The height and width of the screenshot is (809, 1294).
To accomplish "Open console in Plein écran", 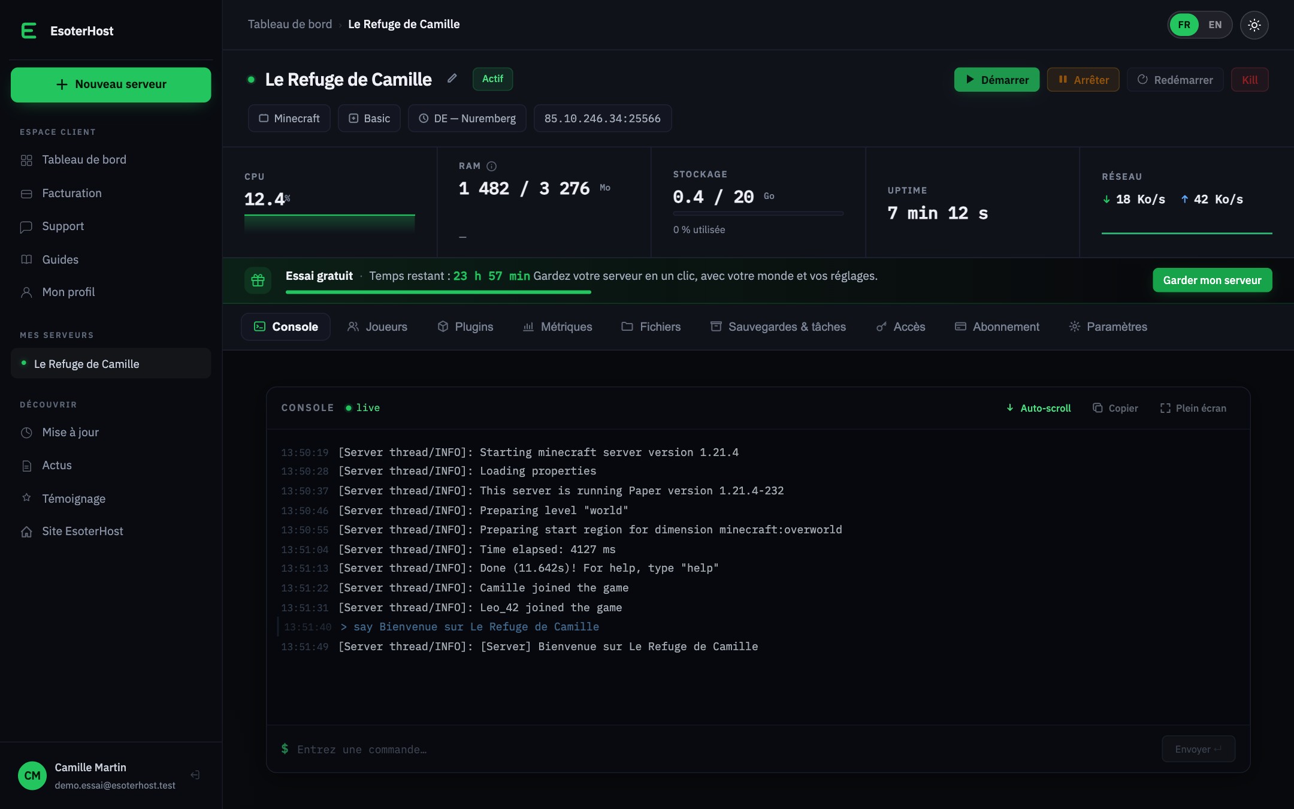I will tap(1193, 408).
